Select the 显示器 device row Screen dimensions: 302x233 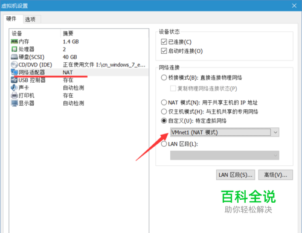(79, 103)
